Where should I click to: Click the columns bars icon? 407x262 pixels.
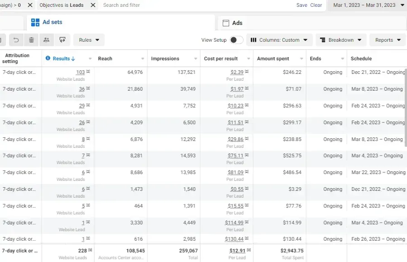(x=254, y=40)
